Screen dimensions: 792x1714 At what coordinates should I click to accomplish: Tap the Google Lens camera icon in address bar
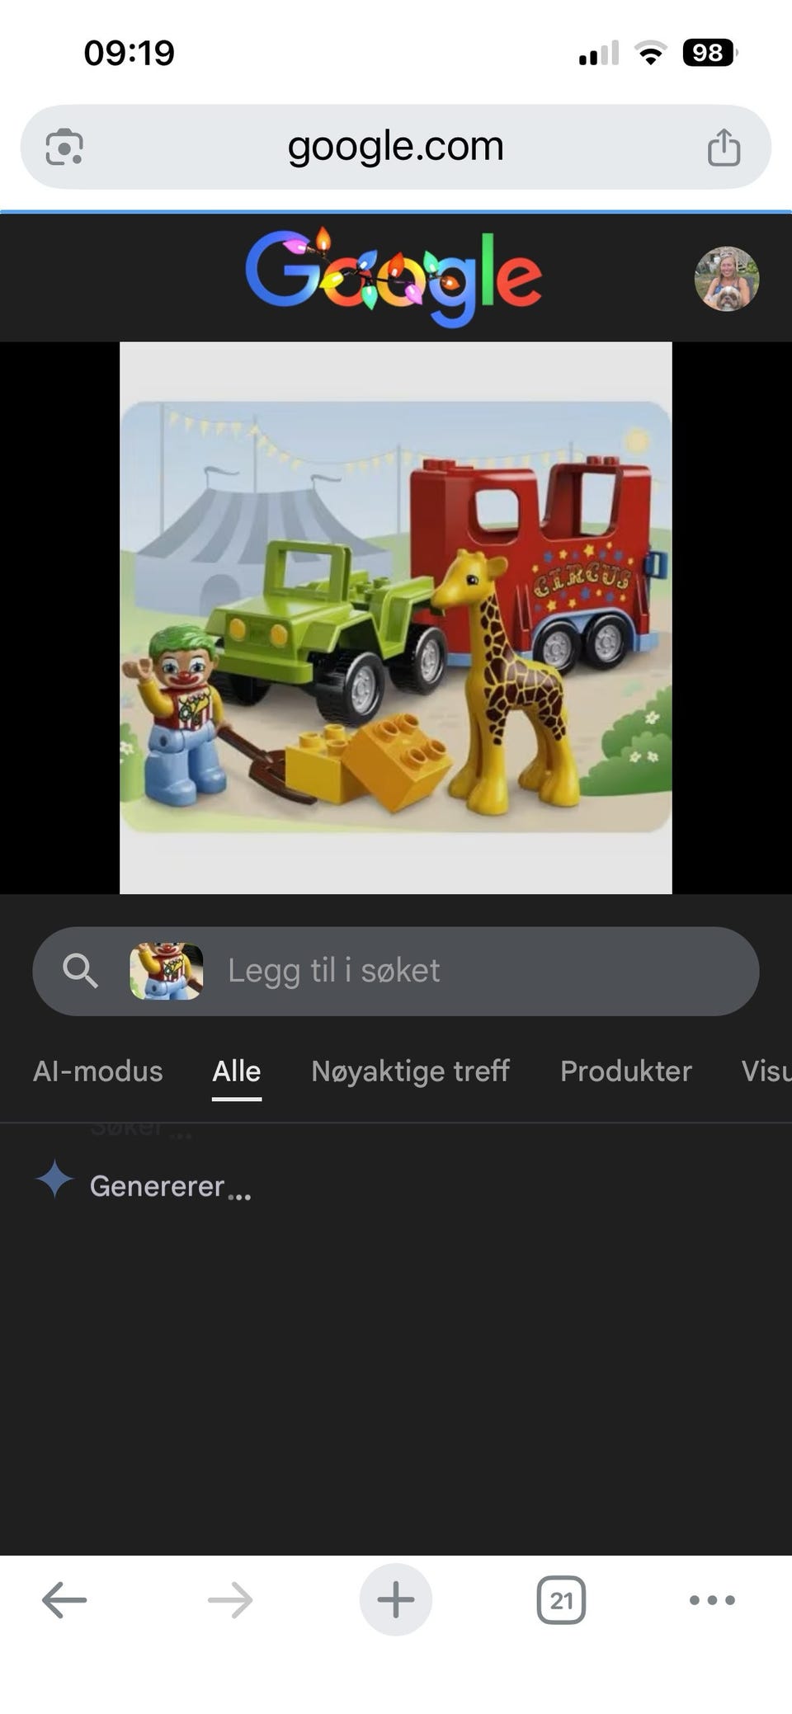tap(64, 148)
